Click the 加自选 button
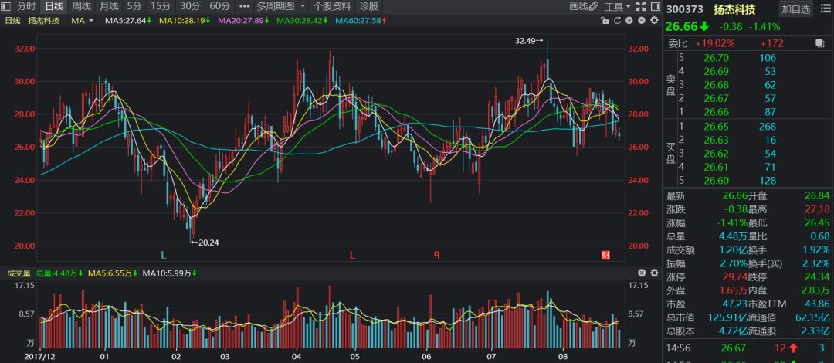The height and width of the screenshot is (363, 834). pyautogui.click(x=796, y=9)
